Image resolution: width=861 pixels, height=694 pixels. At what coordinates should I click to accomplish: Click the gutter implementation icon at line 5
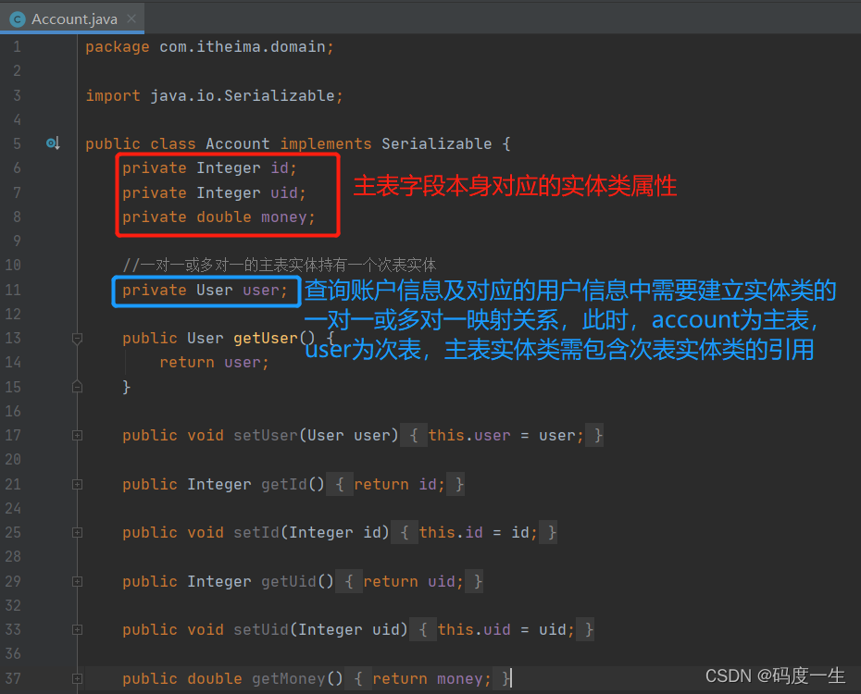(53, 143)
